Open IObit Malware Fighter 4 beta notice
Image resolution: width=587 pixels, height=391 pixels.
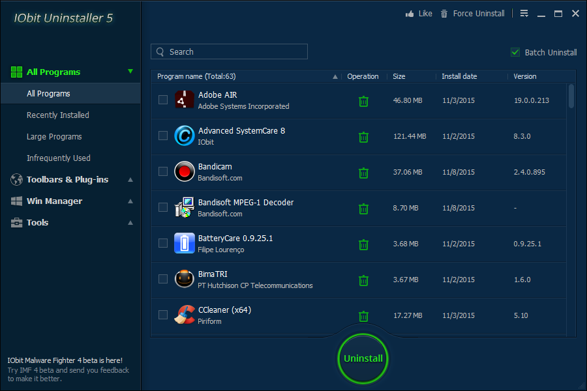68,369
